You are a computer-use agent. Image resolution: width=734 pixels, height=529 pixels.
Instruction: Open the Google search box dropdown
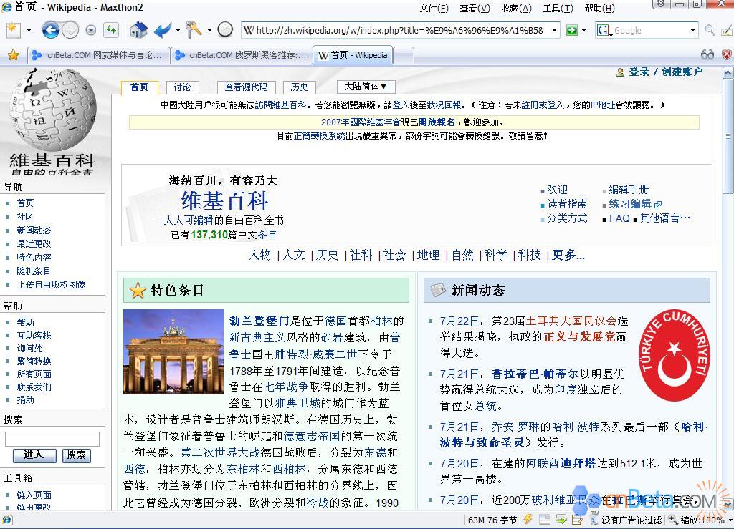(x=693, y=30)
